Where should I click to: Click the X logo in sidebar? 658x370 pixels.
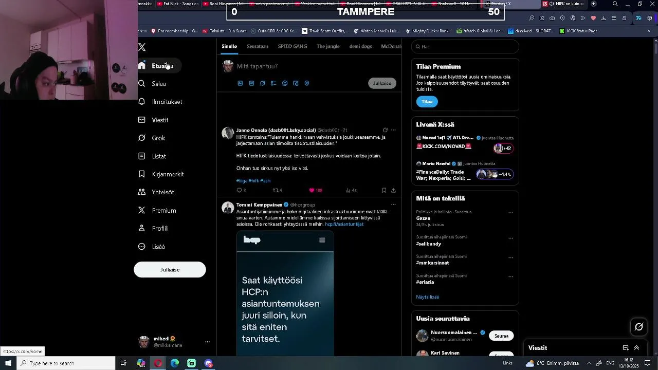click(142, 47)
